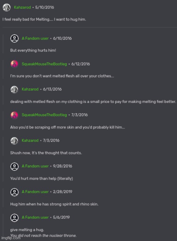Click the 2/28/2019 comment timestamp
The height and width of the screenshot is (241, 177).
pos(63,192)
